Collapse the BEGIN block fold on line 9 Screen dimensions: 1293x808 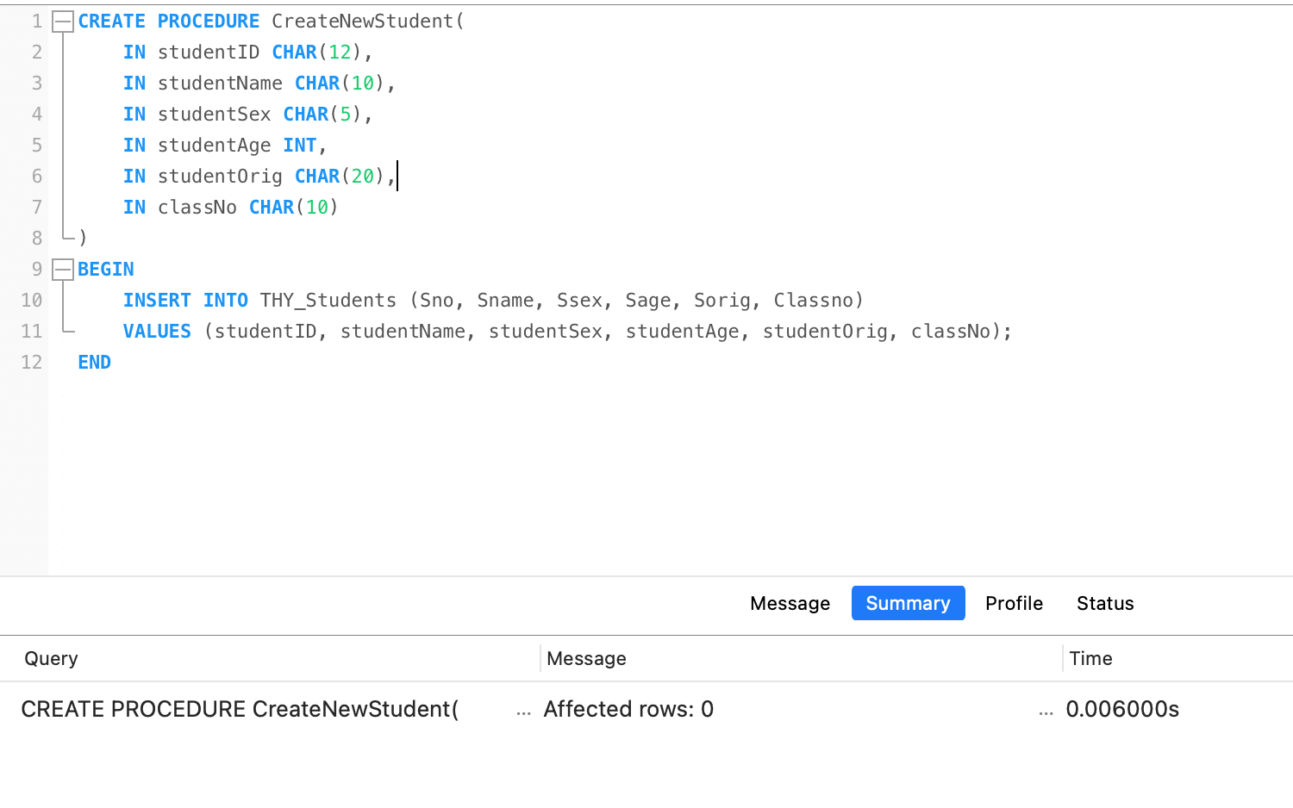pos(63,270)
